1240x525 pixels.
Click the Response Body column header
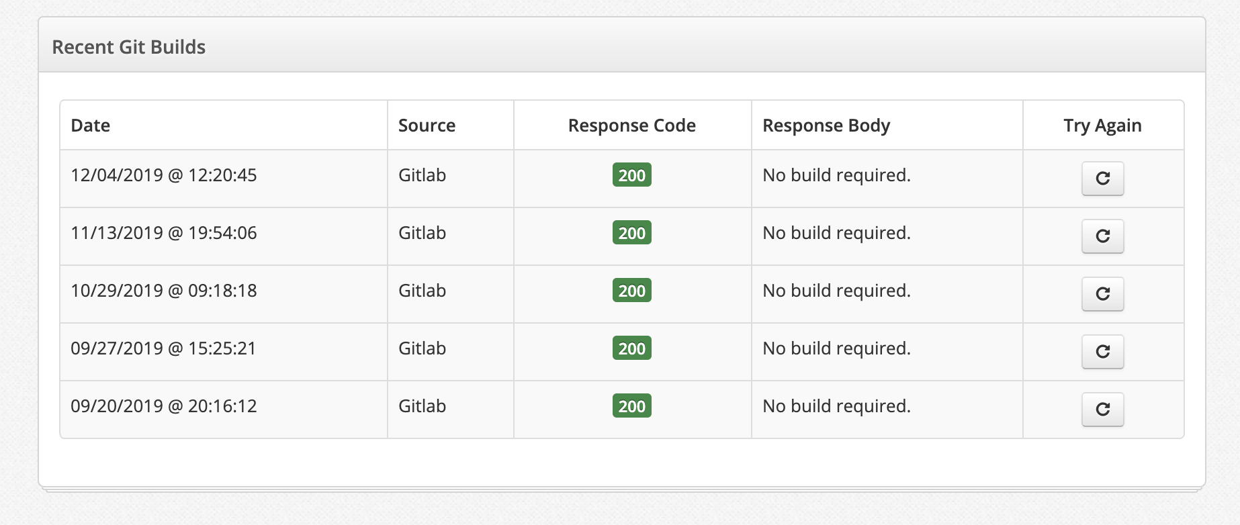(x=826, y=126)
